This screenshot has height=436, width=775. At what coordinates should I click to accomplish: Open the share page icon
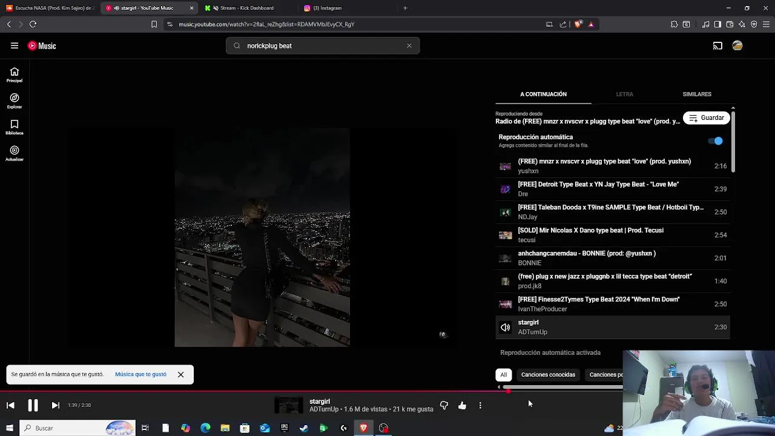coord(563,24)
